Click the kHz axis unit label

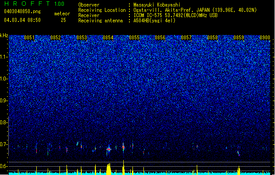(4, 35)
